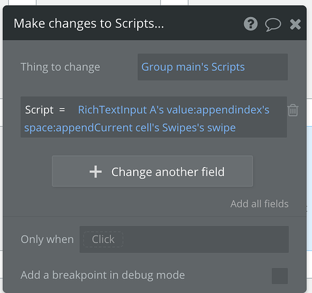Delete the Script field with trash icon

coord(293,110)
